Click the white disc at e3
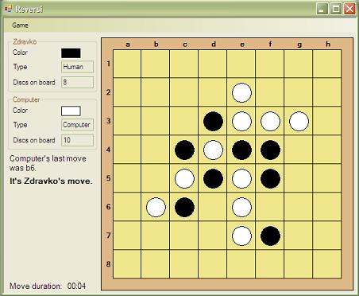 [x=241, y=121]
